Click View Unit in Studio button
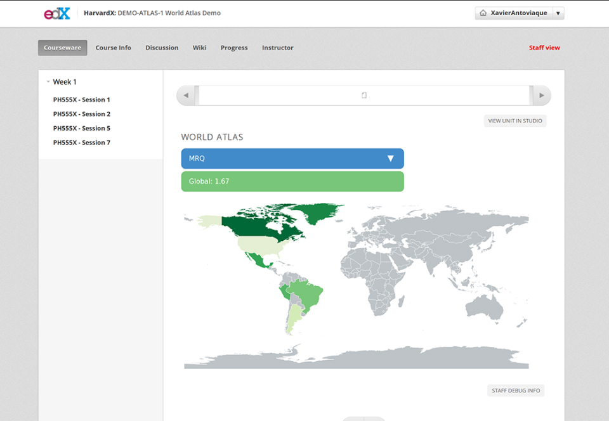The height and width of the screenshot is (421, 609). tap(515, 120)
